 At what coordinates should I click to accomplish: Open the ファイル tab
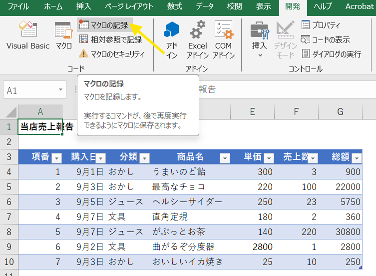18,6
